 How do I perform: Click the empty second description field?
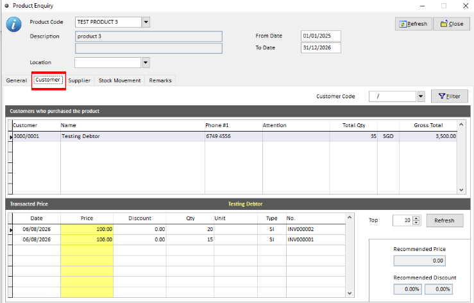148,48
